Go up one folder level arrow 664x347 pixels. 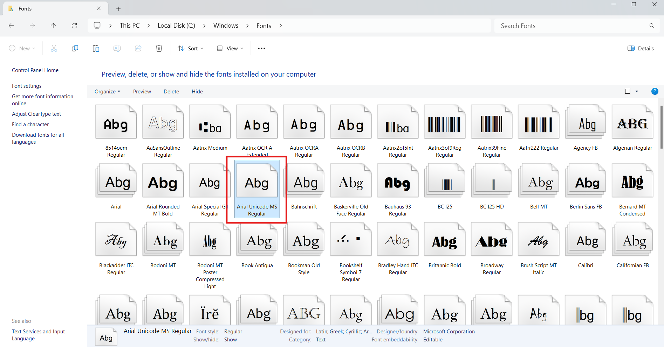tap(53, 26)
